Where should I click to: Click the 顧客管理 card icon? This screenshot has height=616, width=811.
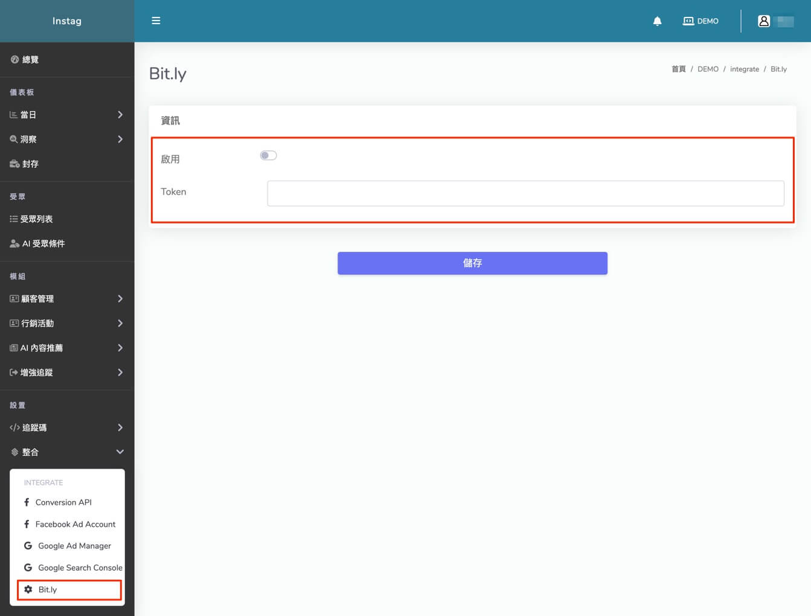(14, 298)
